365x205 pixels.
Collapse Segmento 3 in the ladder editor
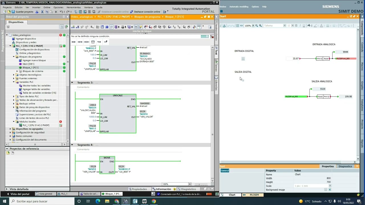point(72,83)
